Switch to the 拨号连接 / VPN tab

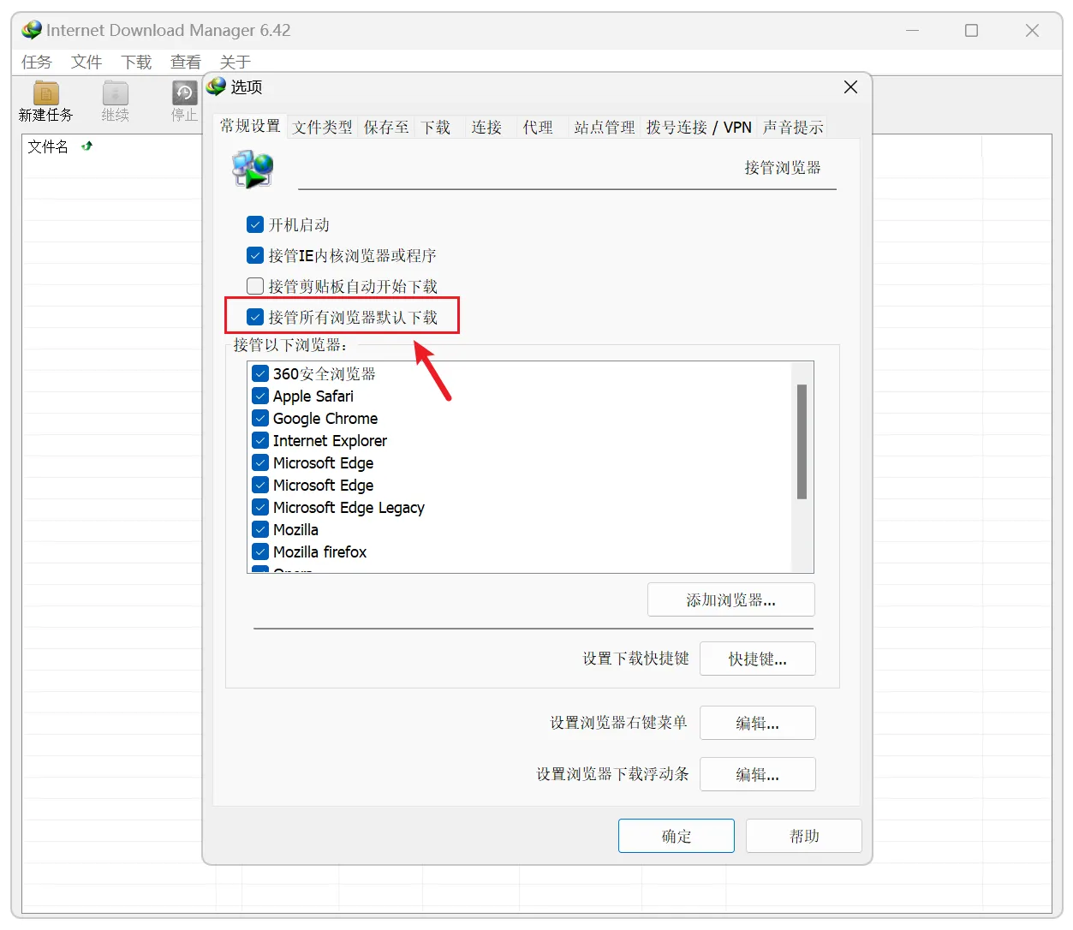[x=699, y=128]
